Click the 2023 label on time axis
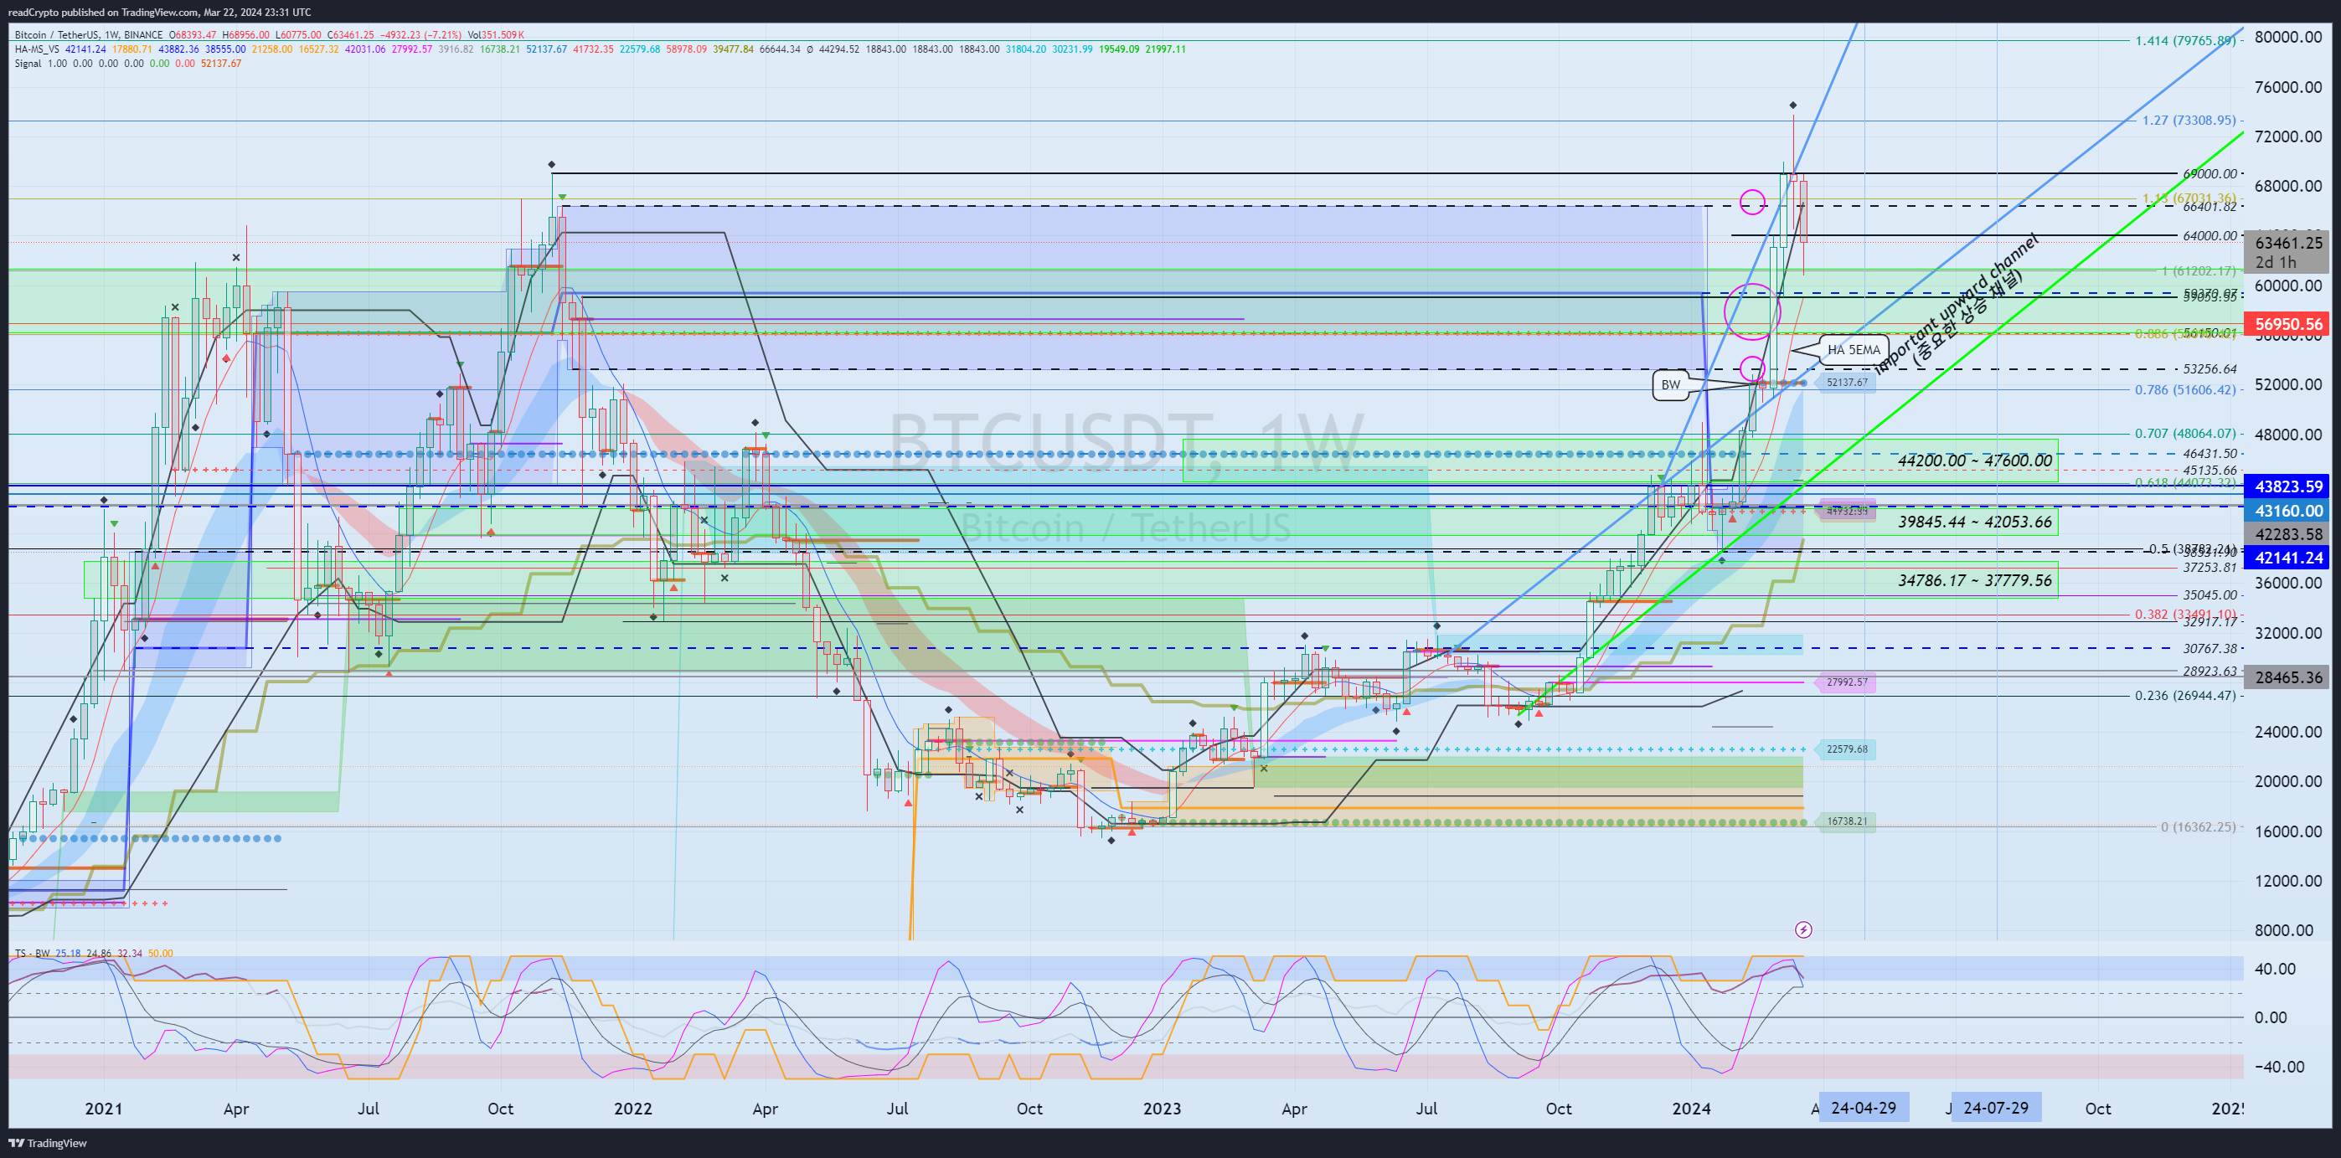This screenshot has width=2341, height=1158. coord(1162,1108)
